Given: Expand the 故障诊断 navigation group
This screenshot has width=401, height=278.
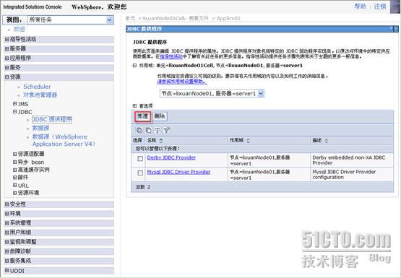Looking at the screenshot, I should coord(7,251).
